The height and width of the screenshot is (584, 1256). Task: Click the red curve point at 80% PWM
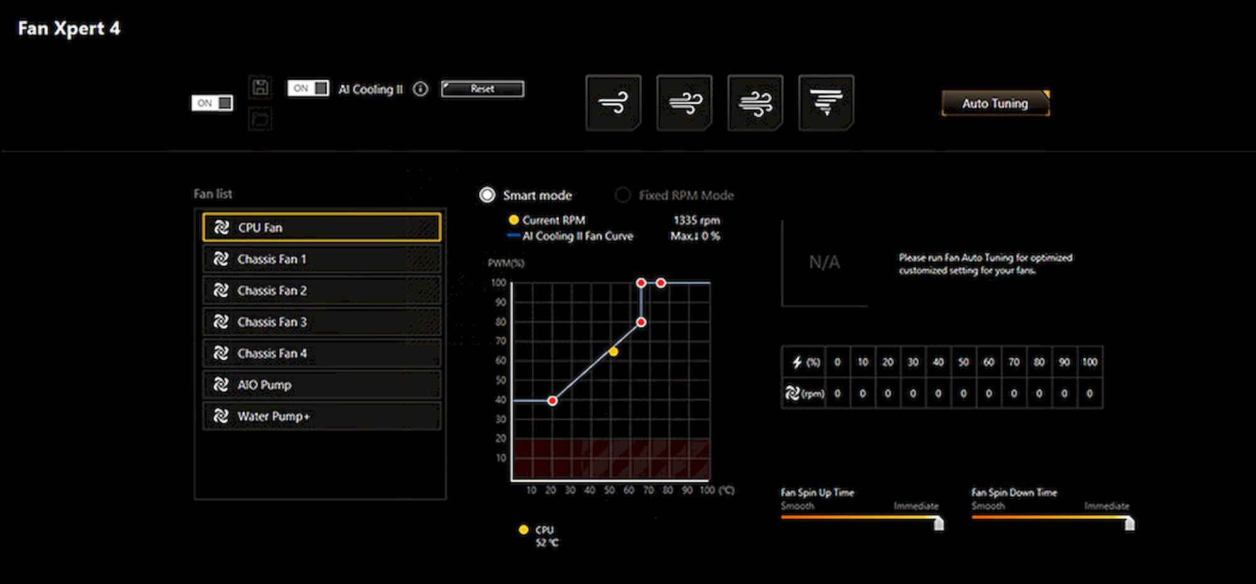[641, 322]
